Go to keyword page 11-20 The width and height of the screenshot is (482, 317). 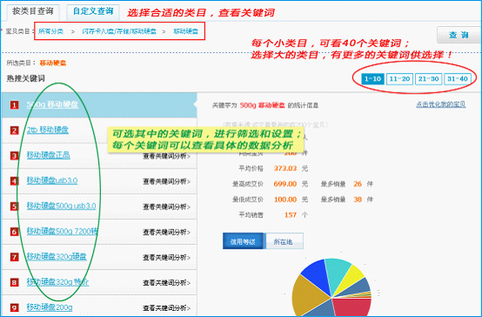click(x=399, y=79)
